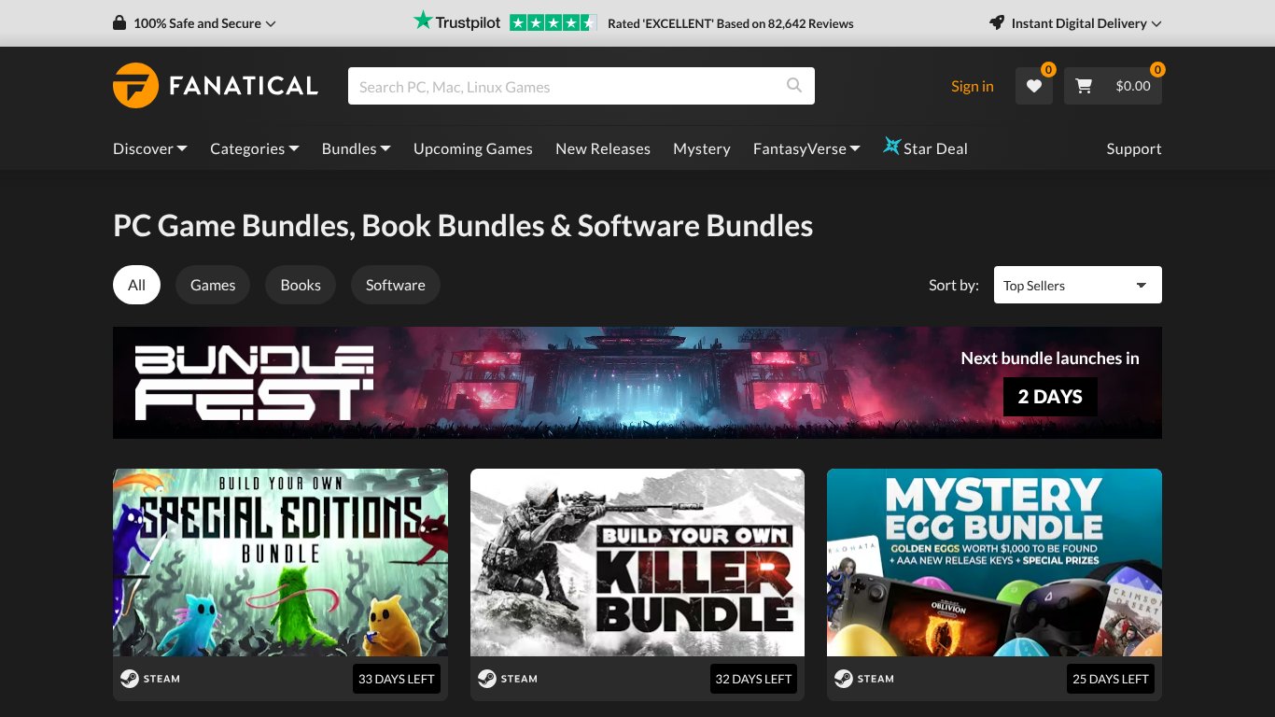This screenshot has width=1275, height=717.
Task: Click the 25 DAYS LEFT badge
Action: click(1111, 679)
